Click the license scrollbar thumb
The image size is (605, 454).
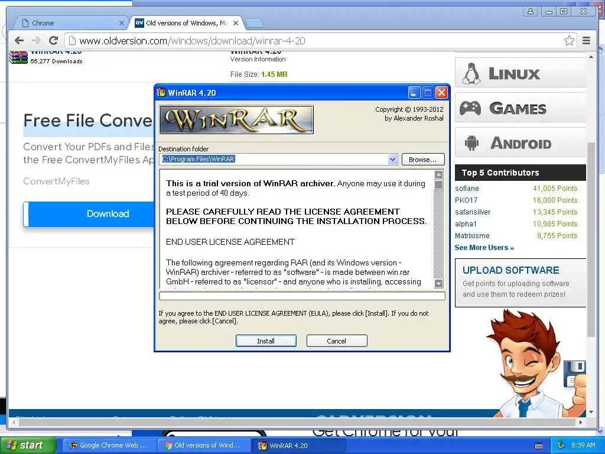tap(439, 184)
